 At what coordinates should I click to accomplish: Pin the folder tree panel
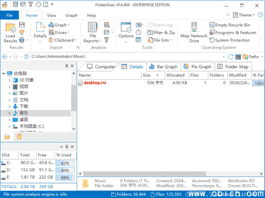[67, 66]
